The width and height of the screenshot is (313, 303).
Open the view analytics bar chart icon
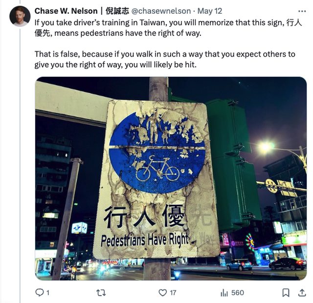tap(224, 293)
